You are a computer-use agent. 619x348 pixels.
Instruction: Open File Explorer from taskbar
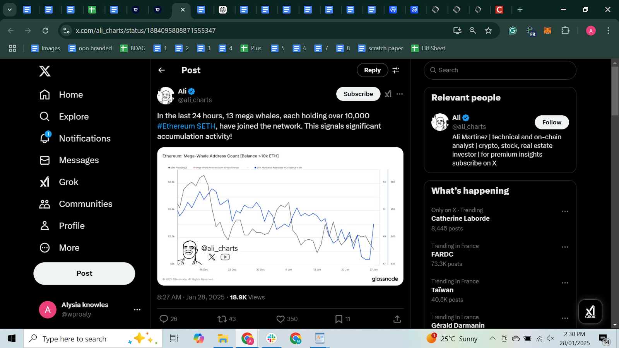coord(223,339)
